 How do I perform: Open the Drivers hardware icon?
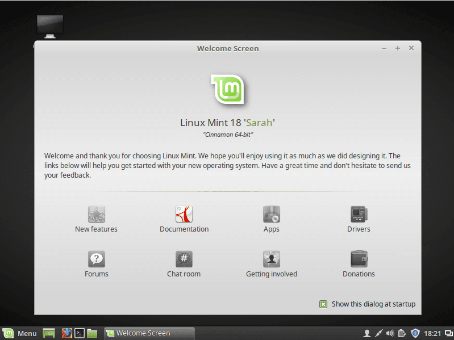(x=359, y=214)
